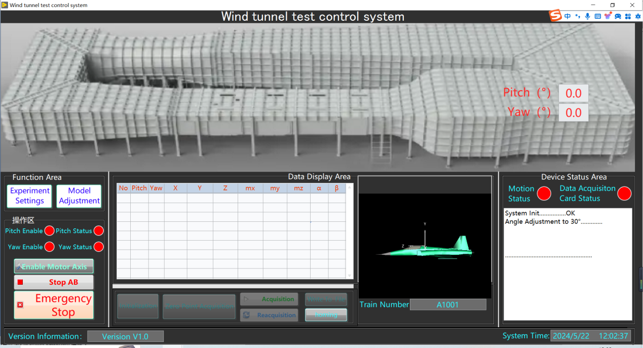
Task: Toggle Chinese/English input mode icon
Action: click(x=568, y=16)
